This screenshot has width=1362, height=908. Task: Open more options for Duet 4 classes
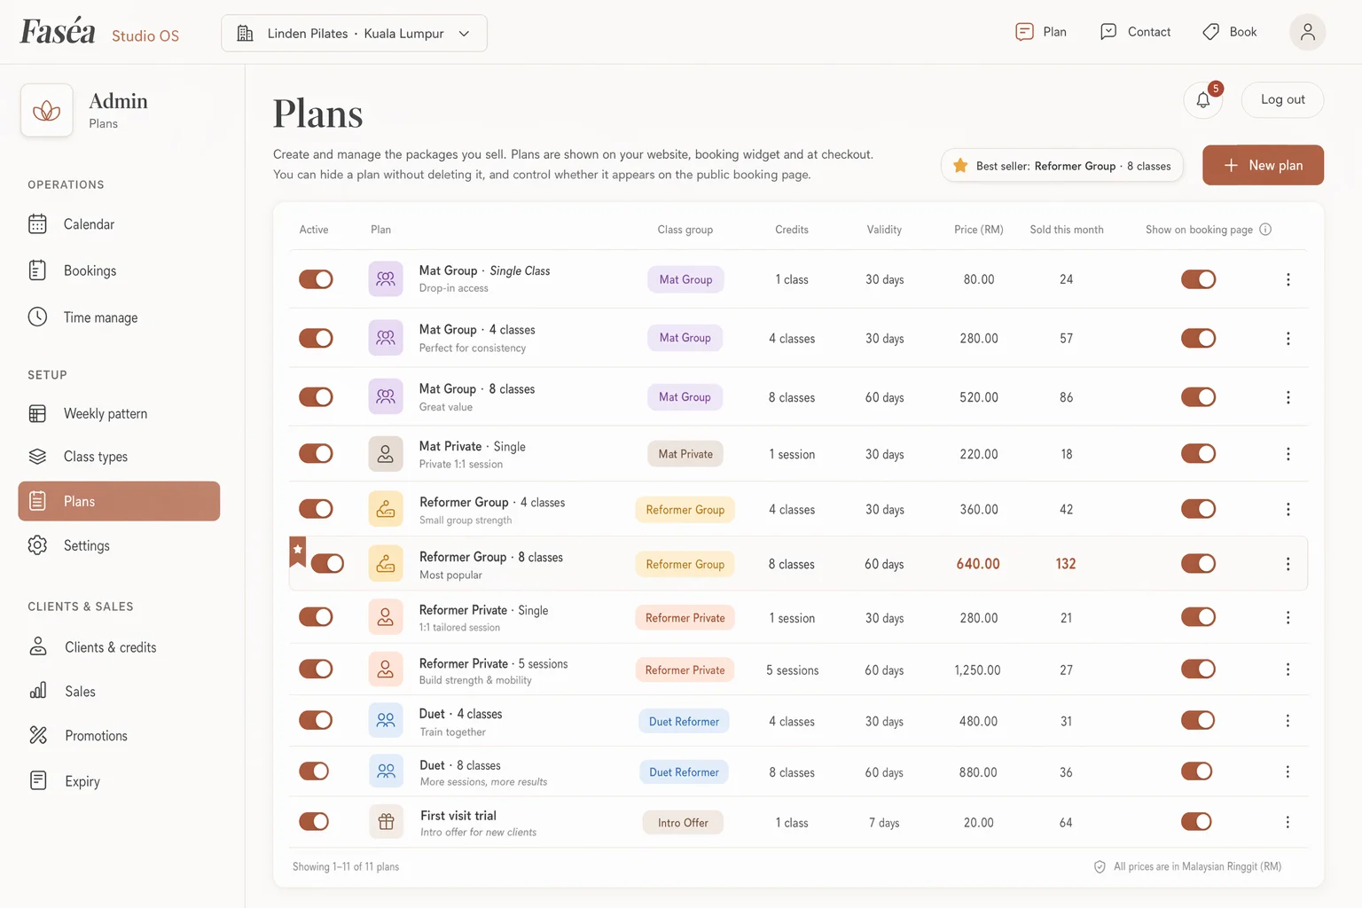pyautogui.click(x=1288, y=721)
